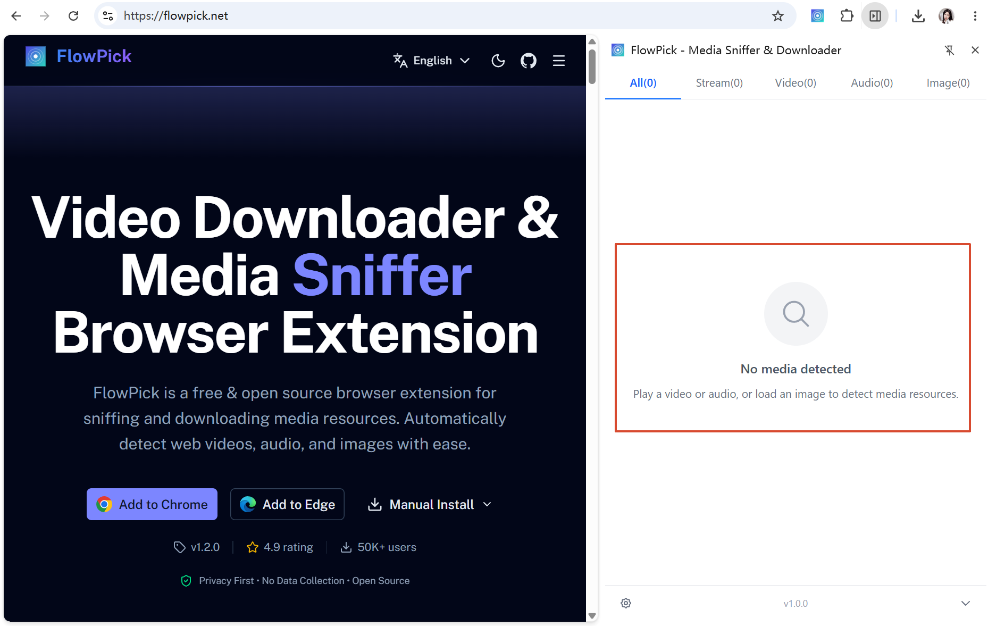Expand the chevron at panel bottom right
Screen dimensions: 988x626
tap(966, 603)
